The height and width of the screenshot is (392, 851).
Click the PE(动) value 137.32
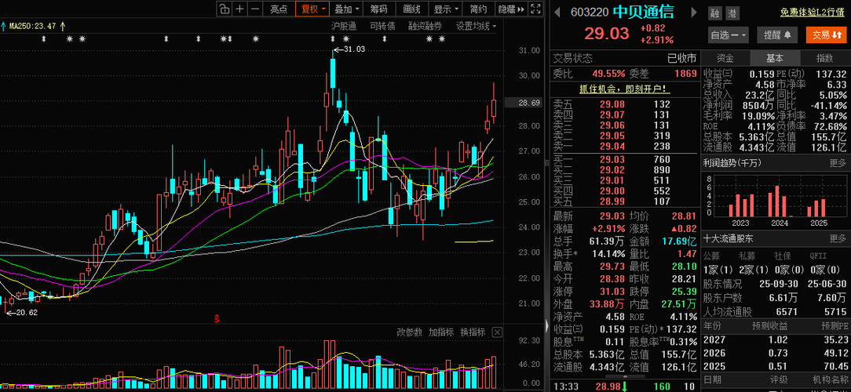(x=831, y=73)
